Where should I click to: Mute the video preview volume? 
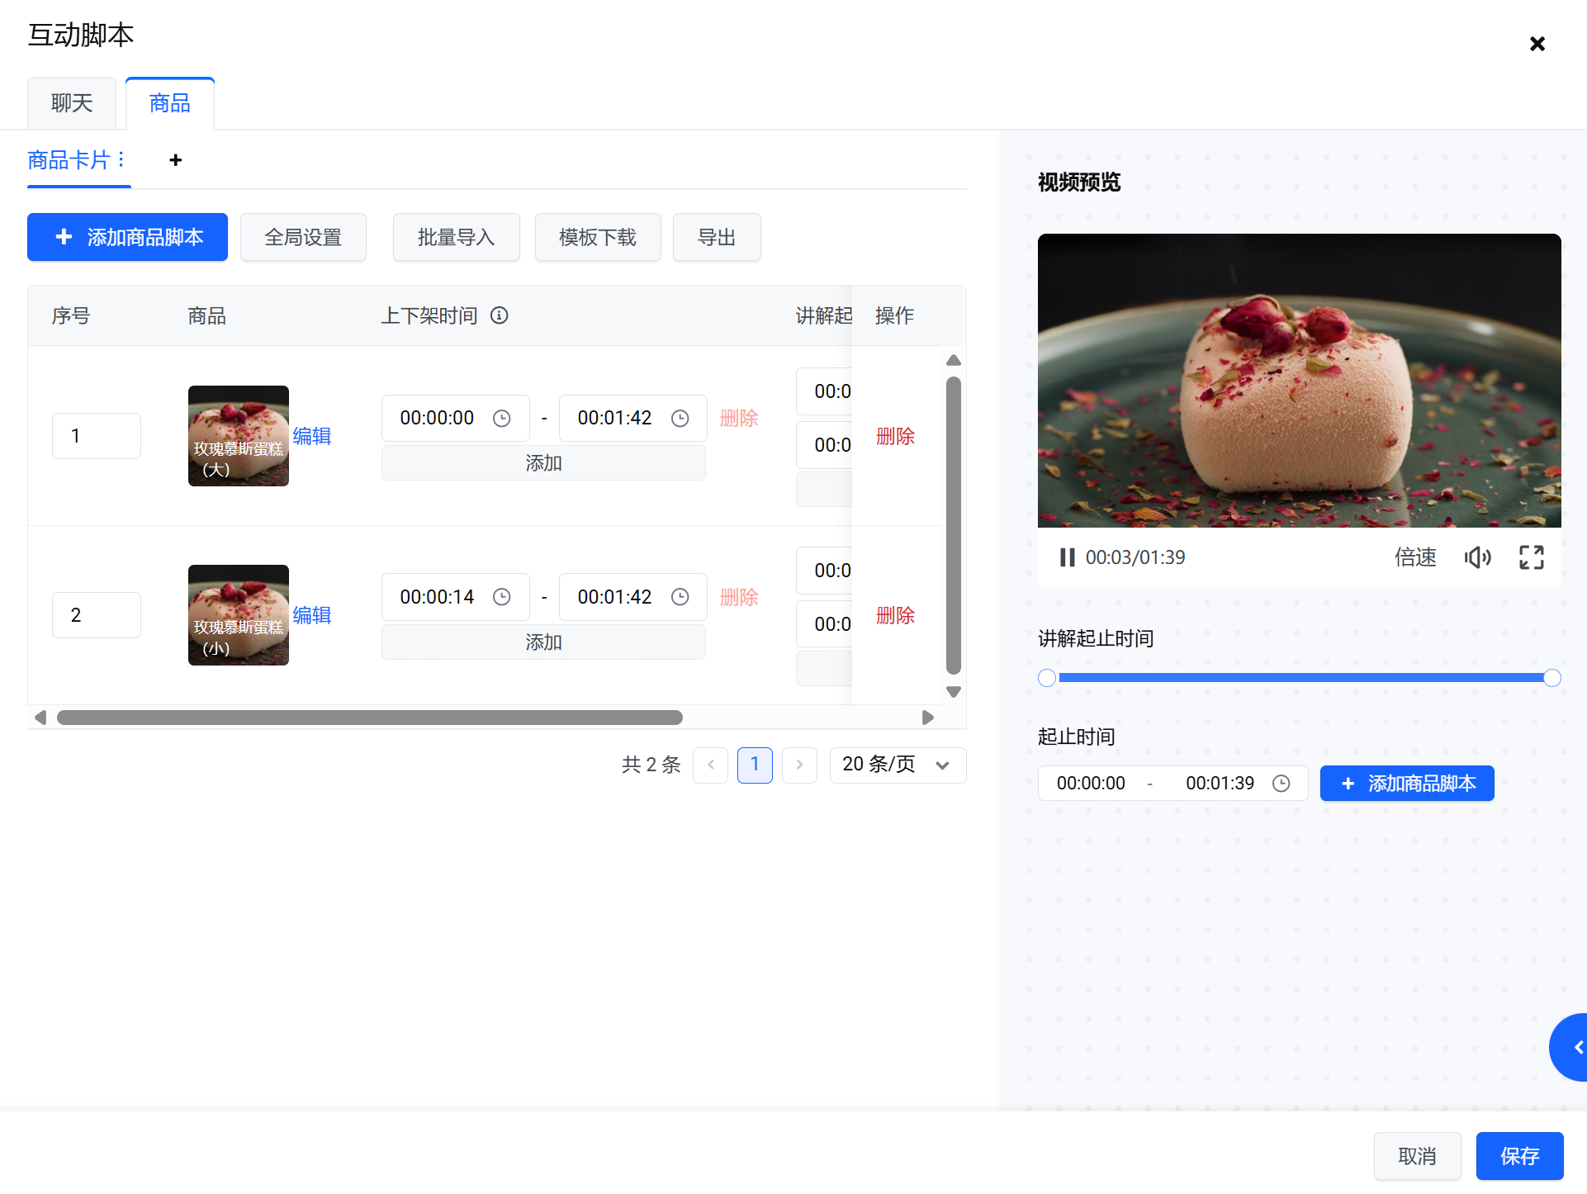pos(1477,557)
